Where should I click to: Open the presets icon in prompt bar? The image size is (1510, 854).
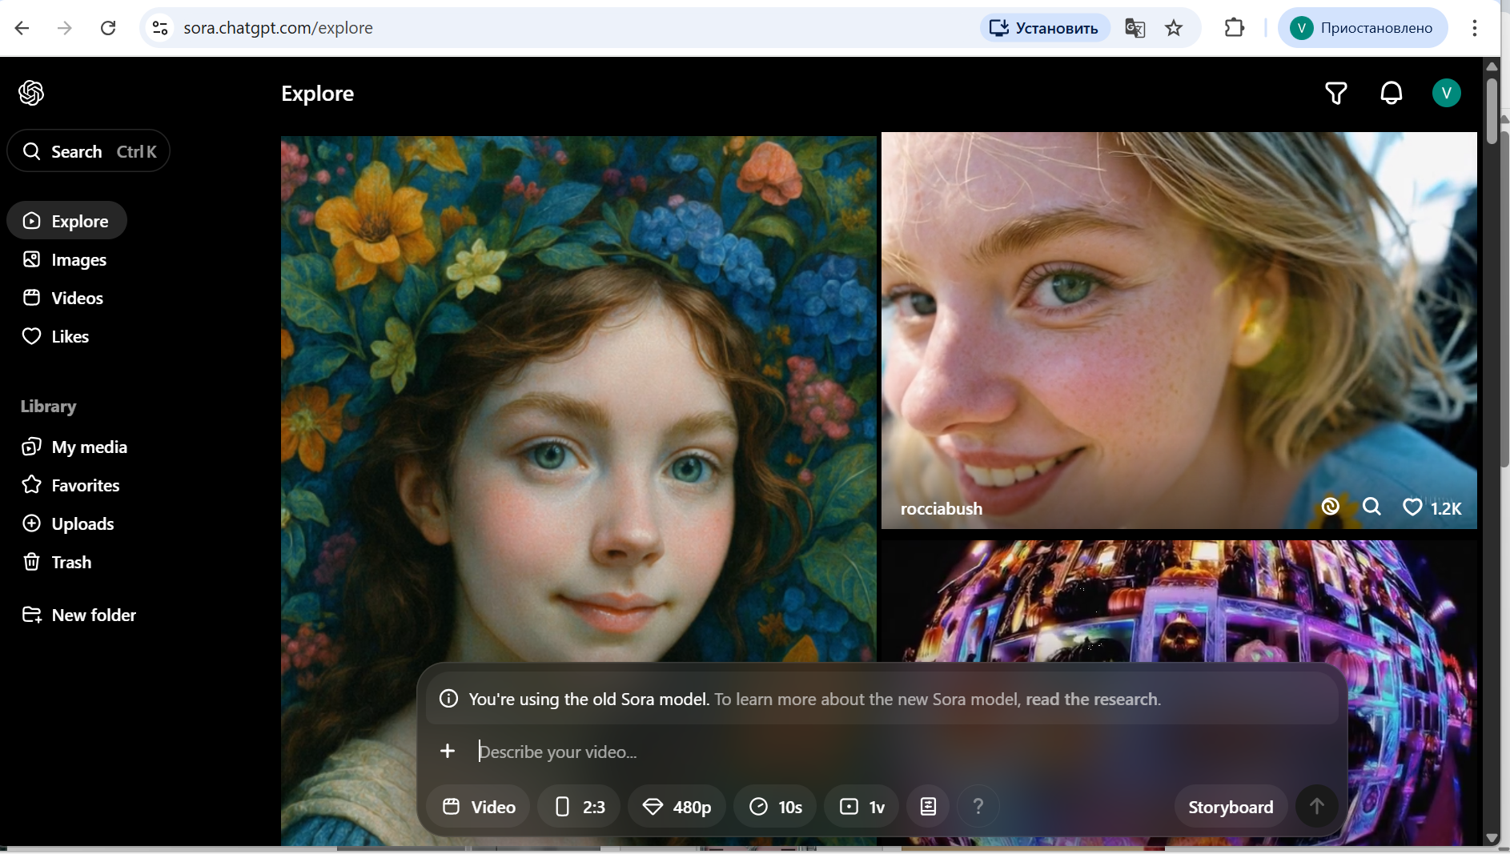tap(928, 807)
